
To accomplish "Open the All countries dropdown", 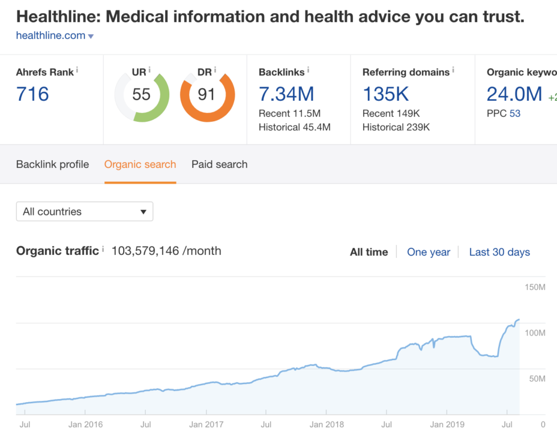I will coord(85,211).
